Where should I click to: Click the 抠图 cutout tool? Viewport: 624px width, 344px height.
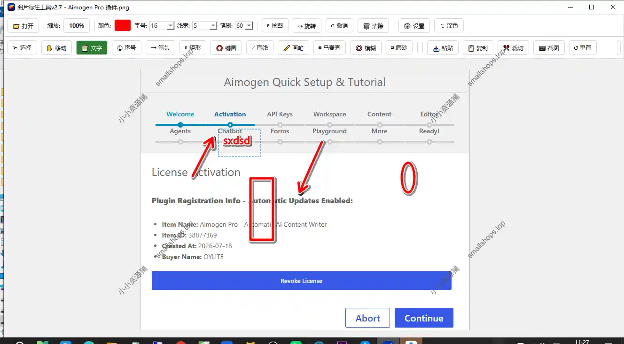(x=274, y=26)
